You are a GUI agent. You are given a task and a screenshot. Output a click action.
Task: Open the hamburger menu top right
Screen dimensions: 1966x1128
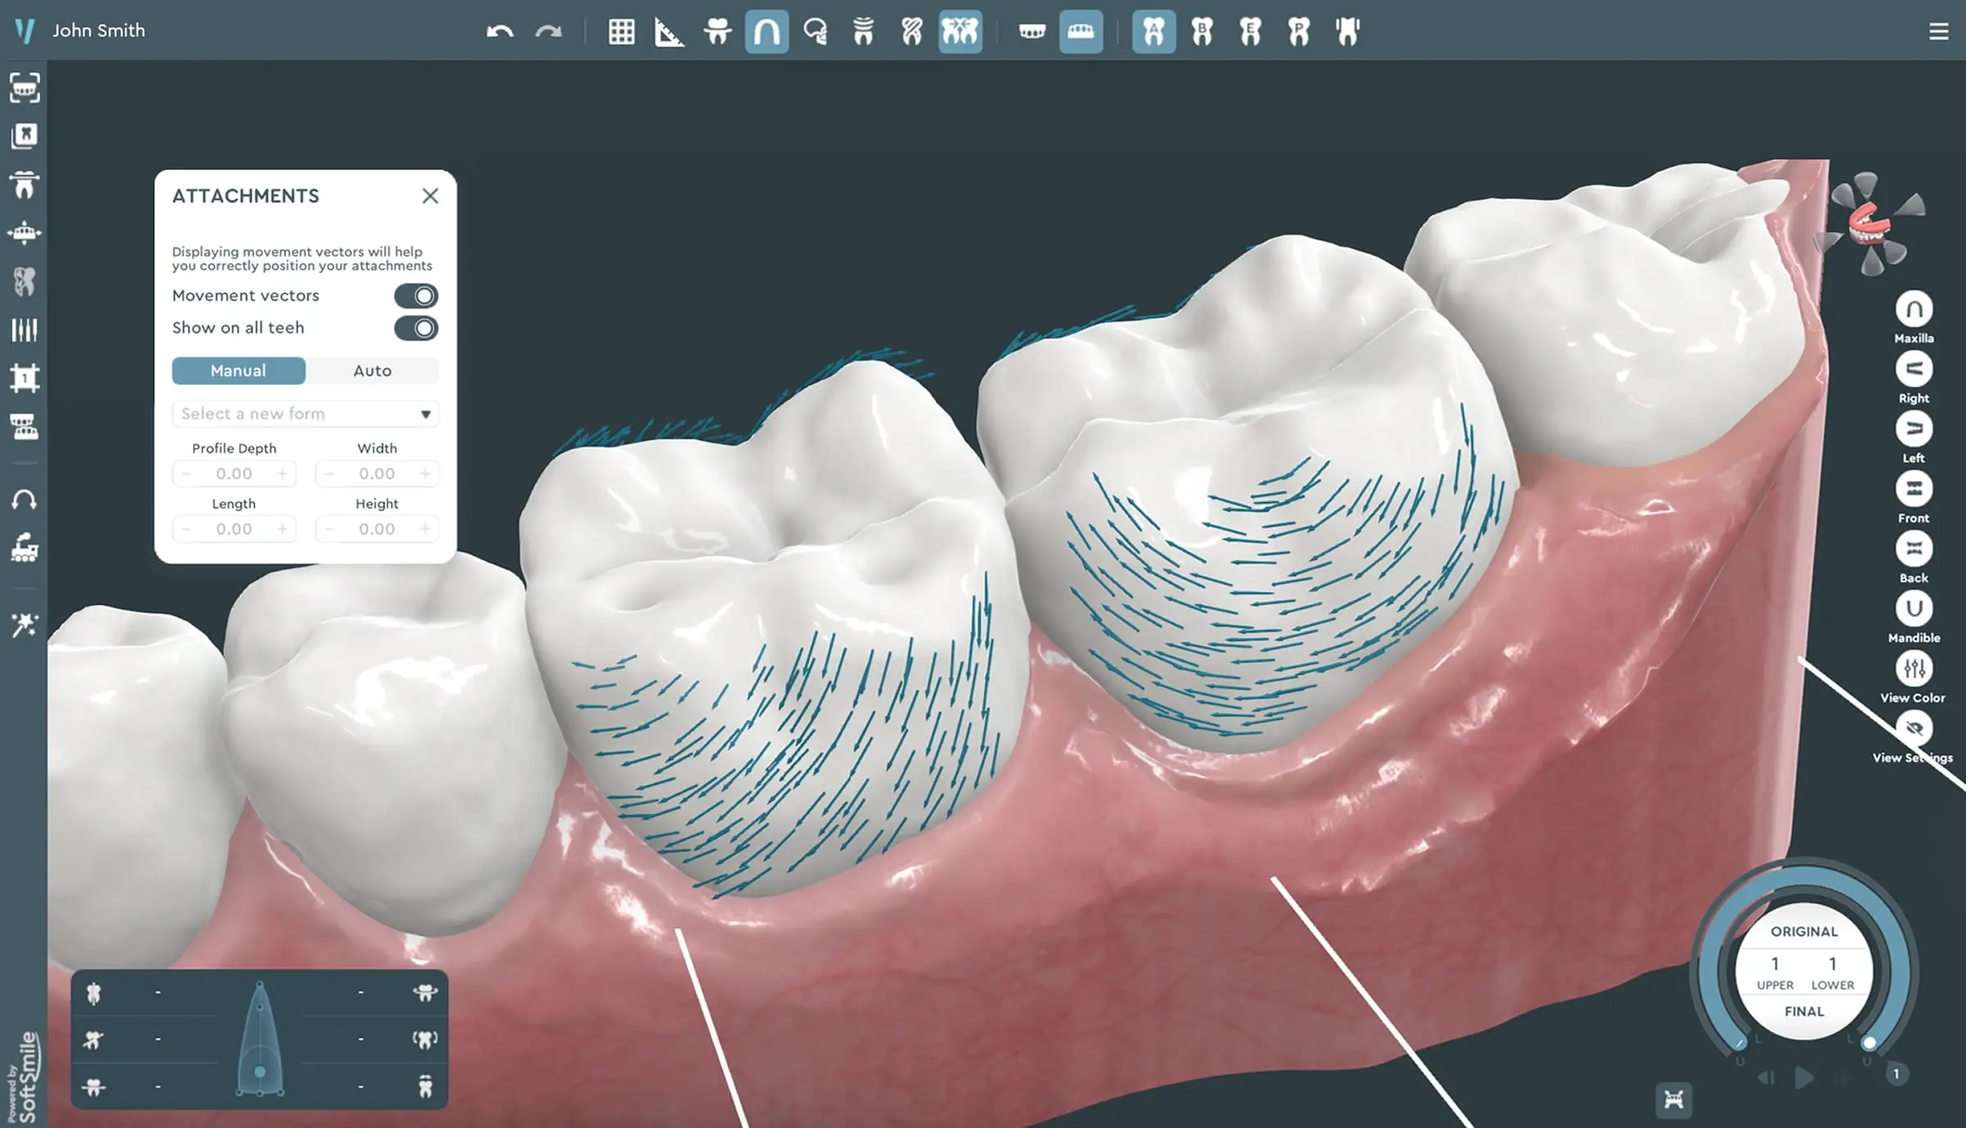[x=1938, y=31]
